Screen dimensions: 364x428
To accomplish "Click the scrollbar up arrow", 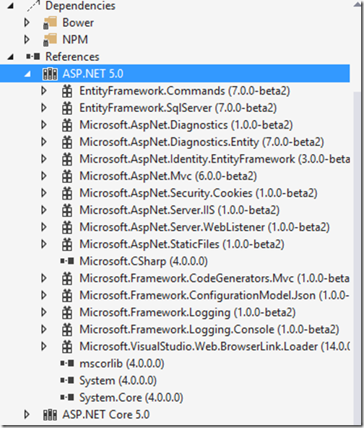I will click(357, 4).
